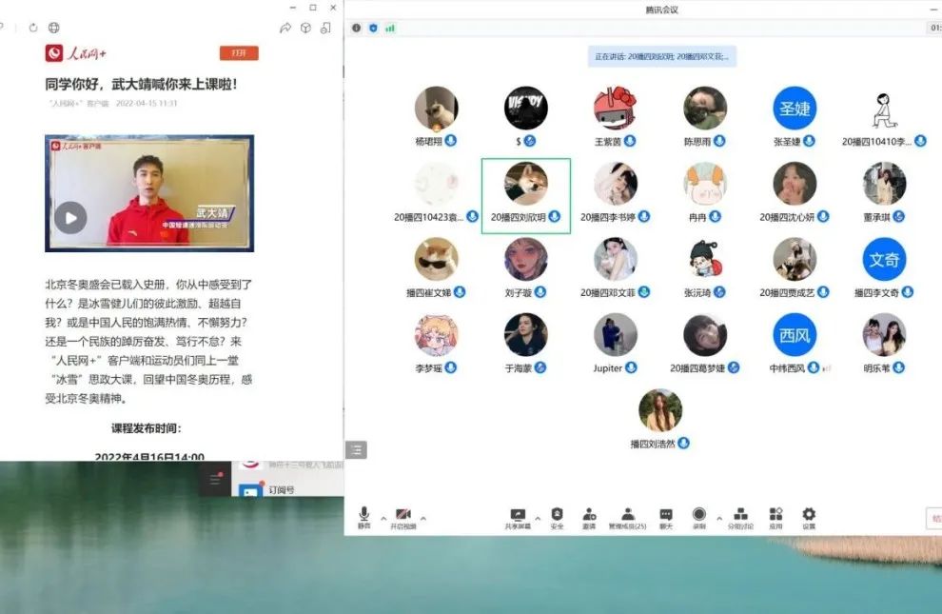The width and height of the screenshot is (942, 614).
Task: Click the share arrow icon in article window
Action: [285, 29]
